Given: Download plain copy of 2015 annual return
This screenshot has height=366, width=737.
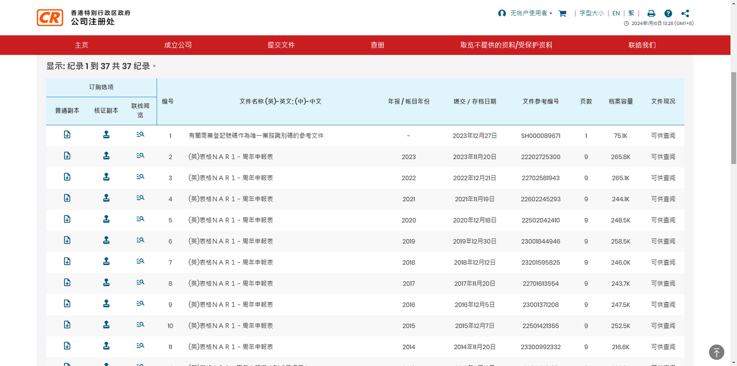Looking at the screenshot, I should 67,325.
